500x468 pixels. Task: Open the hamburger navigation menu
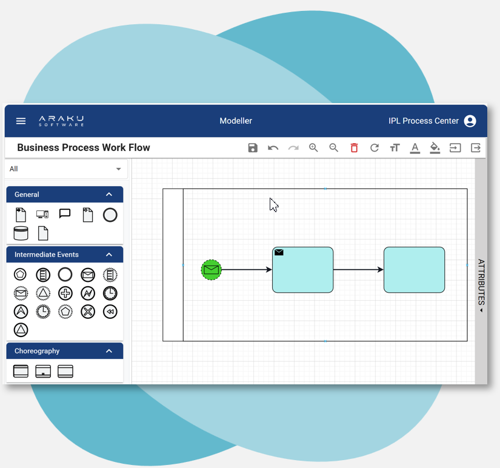[21, 121]
